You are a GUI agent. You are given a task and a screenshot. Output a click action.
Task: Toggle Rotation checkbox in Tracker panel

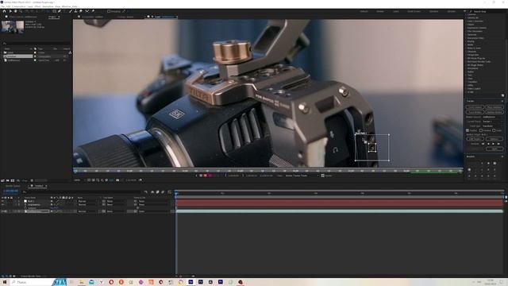[481, 130]
